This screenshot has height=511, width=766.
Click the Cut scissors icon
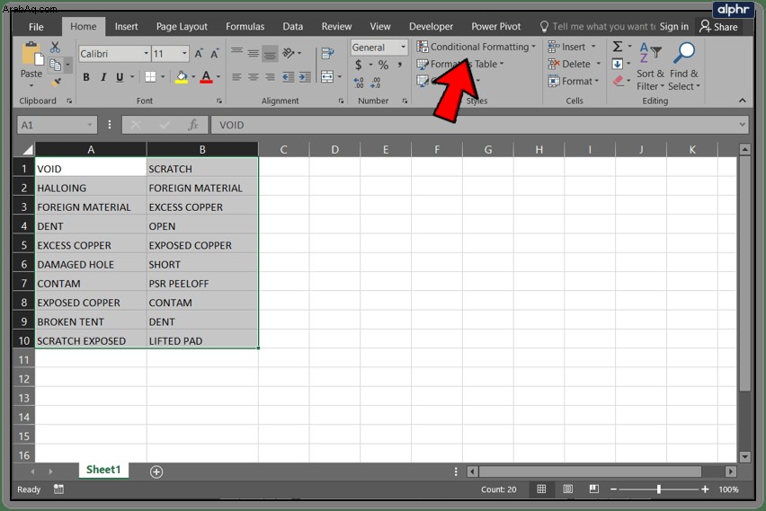tap(55, 48)
